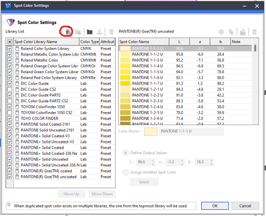Click library icon of TOYO COLOR FINDER row
The image size is (266, 216).
(x=17, y=118)
